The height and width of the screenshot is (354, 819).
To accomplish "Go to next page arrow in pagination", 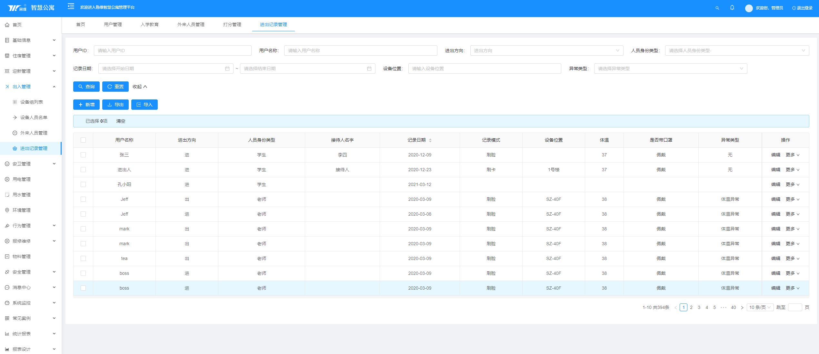I will point(742,307).
